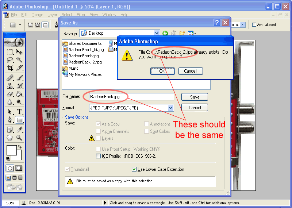The width and height of the screenshot is (292, 208).
Task: Toggle the Annotations checkbox
Action: [x=146, y=124]
